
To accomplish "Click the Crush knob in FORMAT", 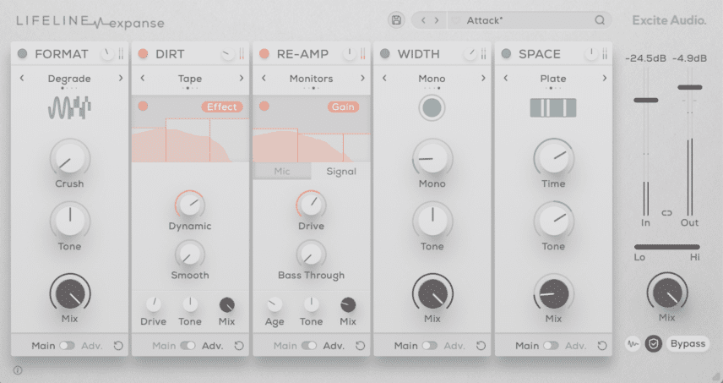I will pos(69,158).
